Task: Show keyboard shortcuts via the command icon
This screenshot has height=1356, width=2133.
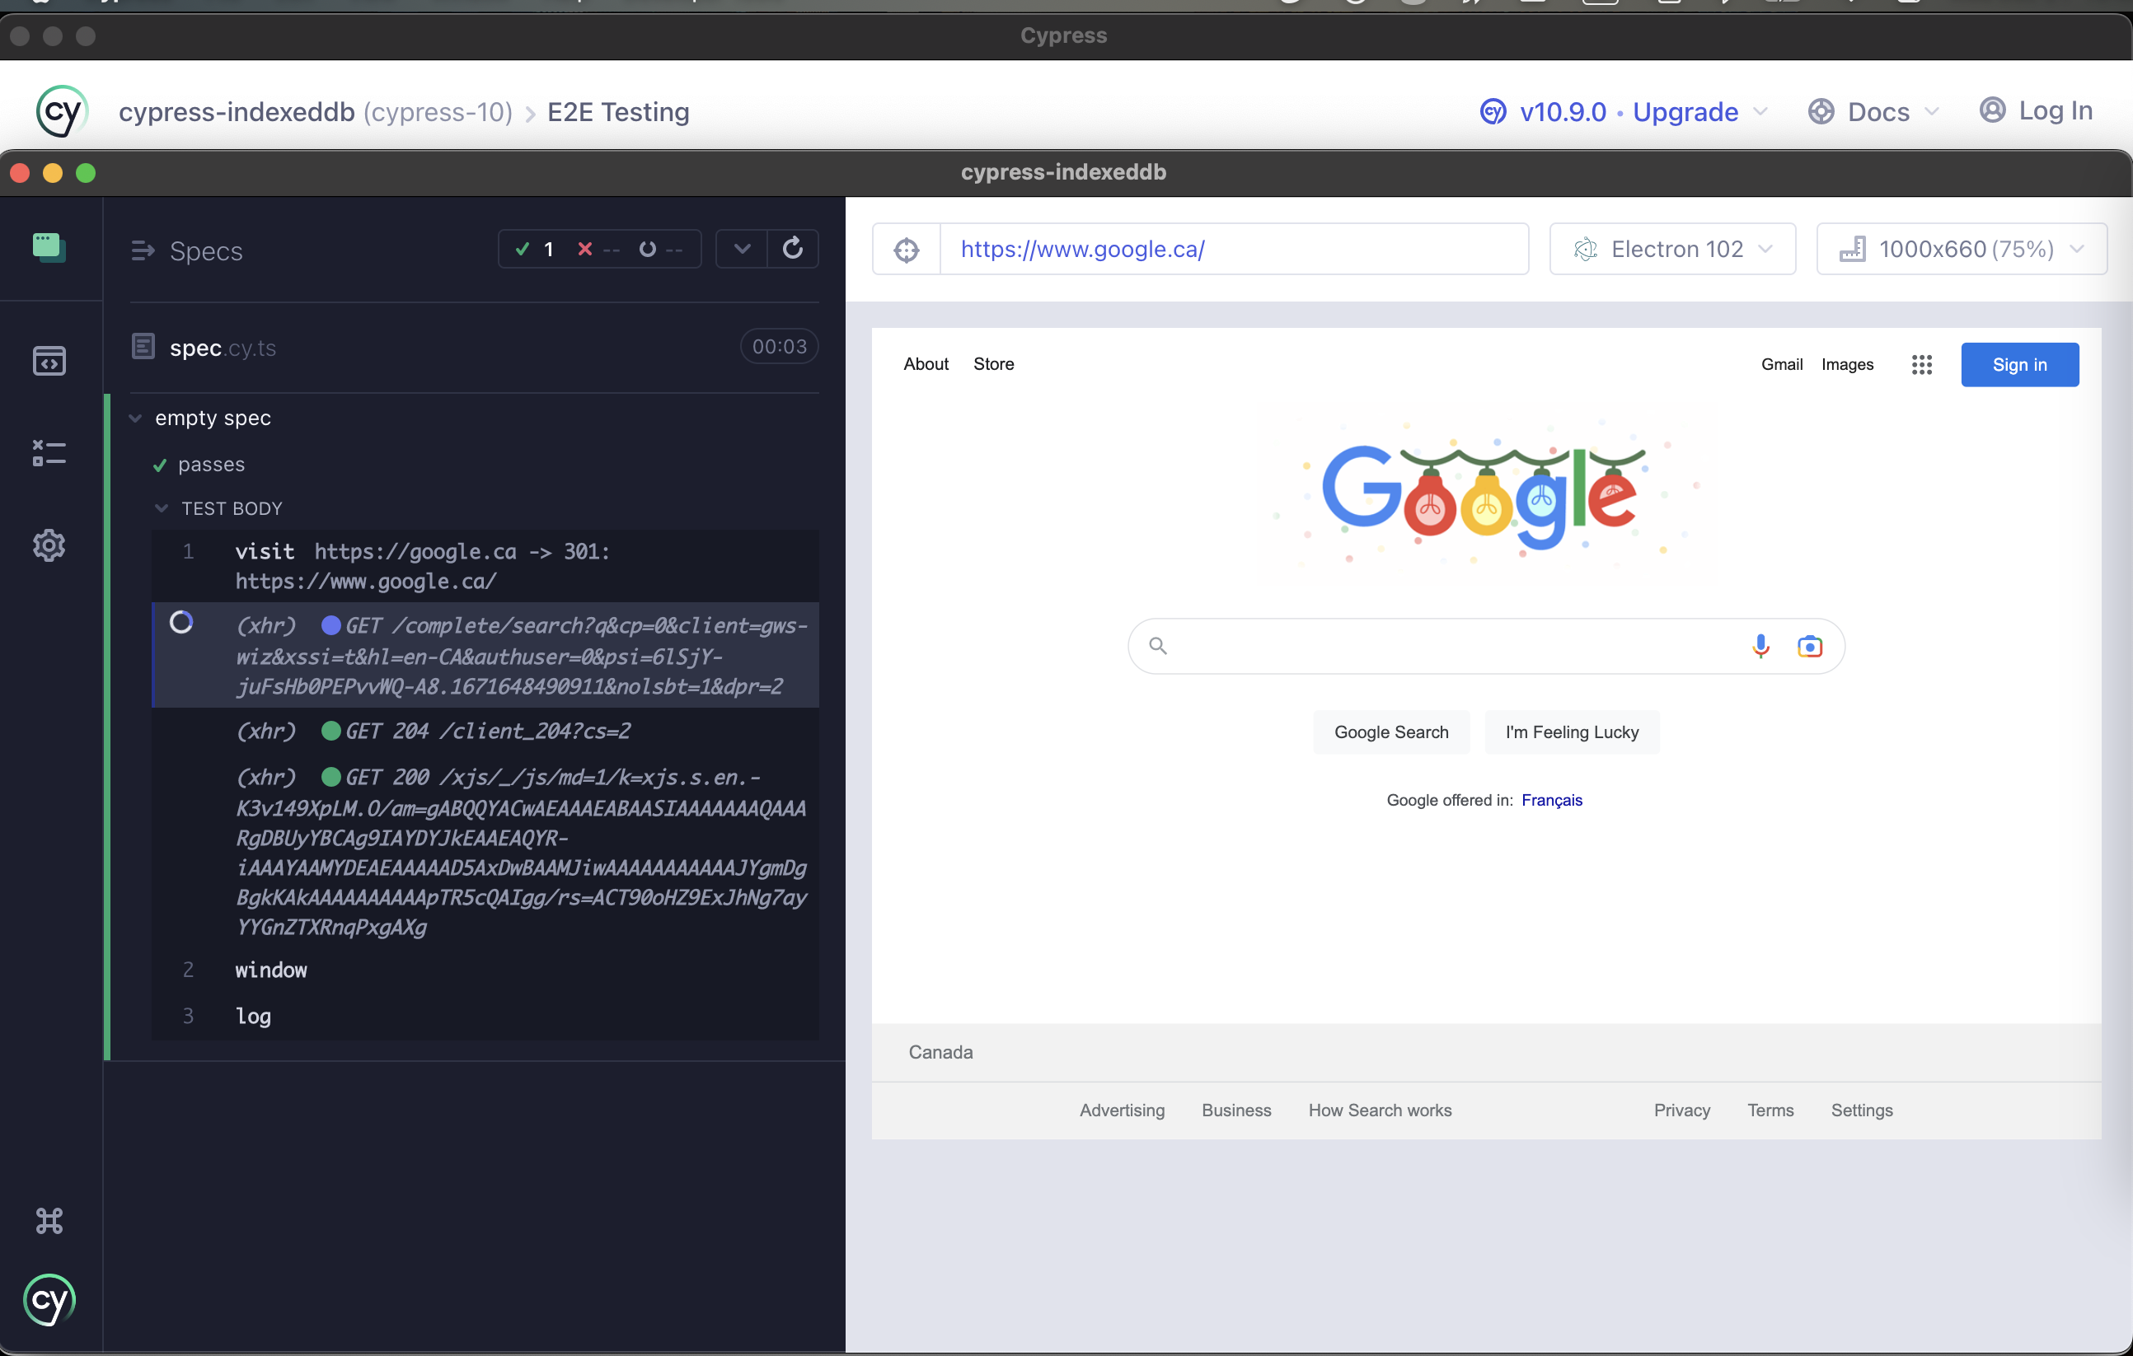Action: pos(49,1222)
